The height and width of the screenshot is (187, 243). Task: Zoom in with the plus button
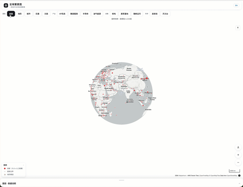click(238, 155)
